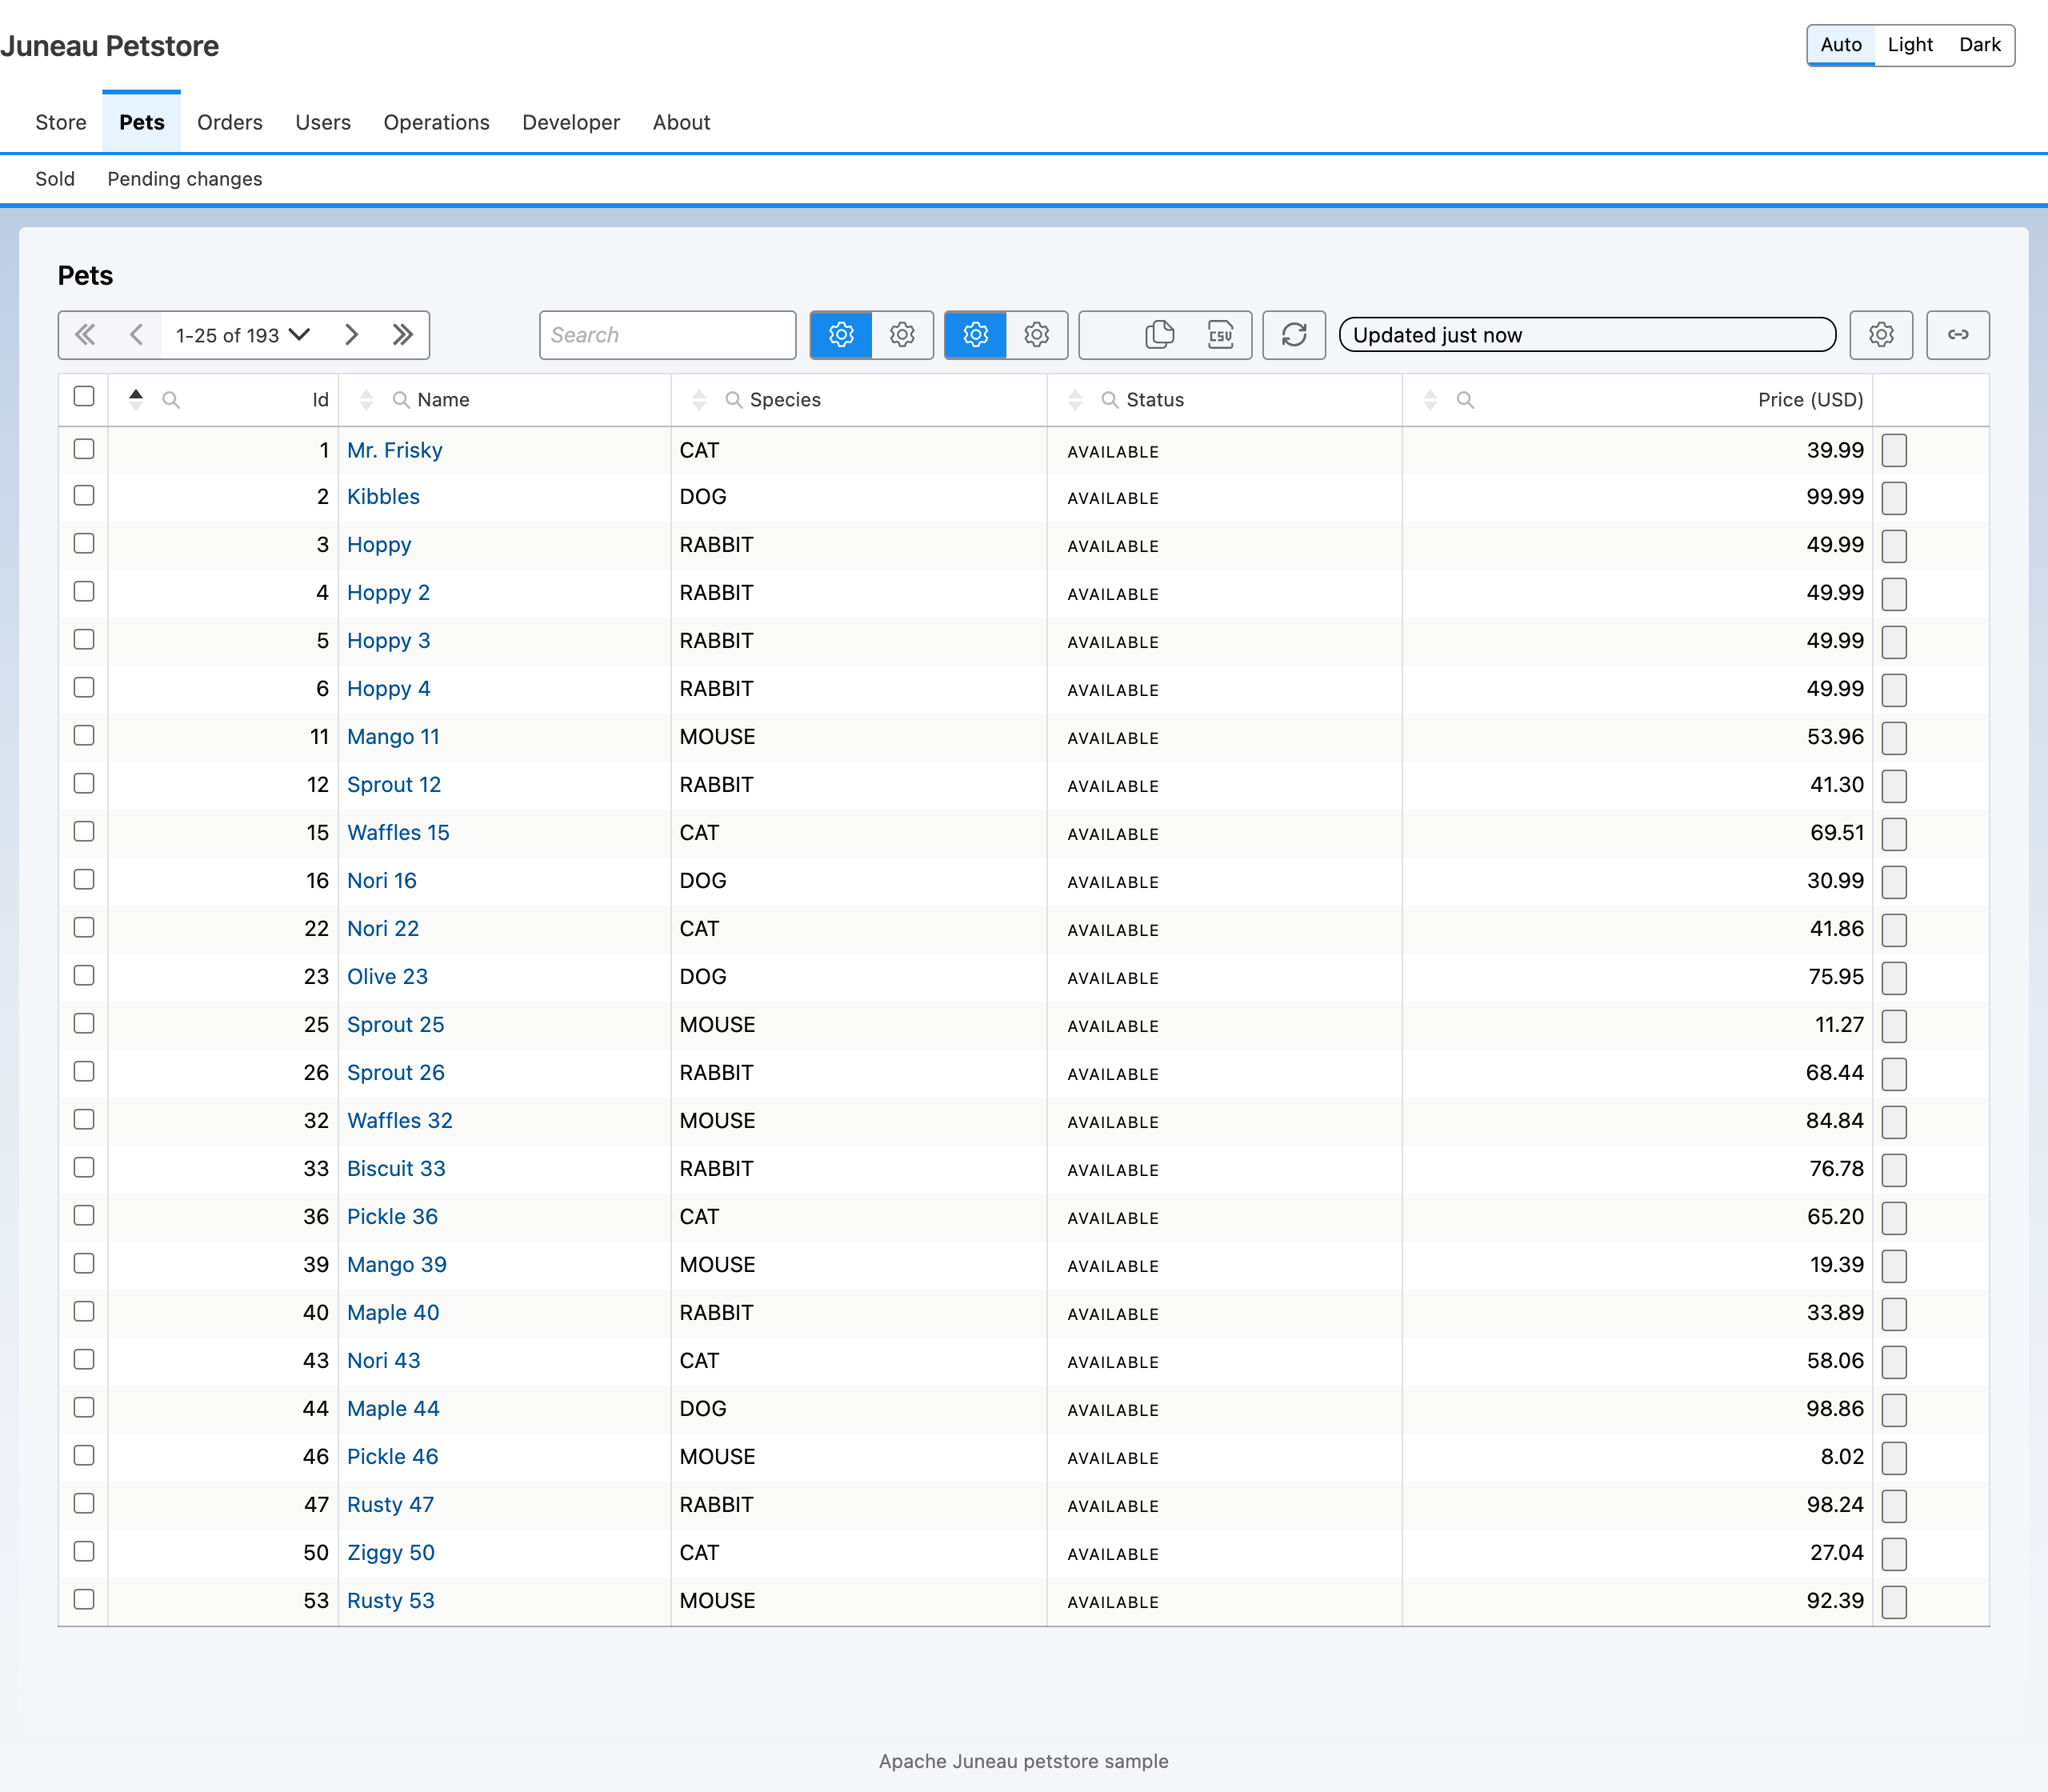Click the action box on Rusty 53 row
Viewport: 2048px width, 1792px height.
click(x=1894, y=1602)
